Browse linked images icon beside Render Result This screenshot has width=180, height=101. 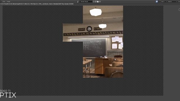tap(78, 2)
